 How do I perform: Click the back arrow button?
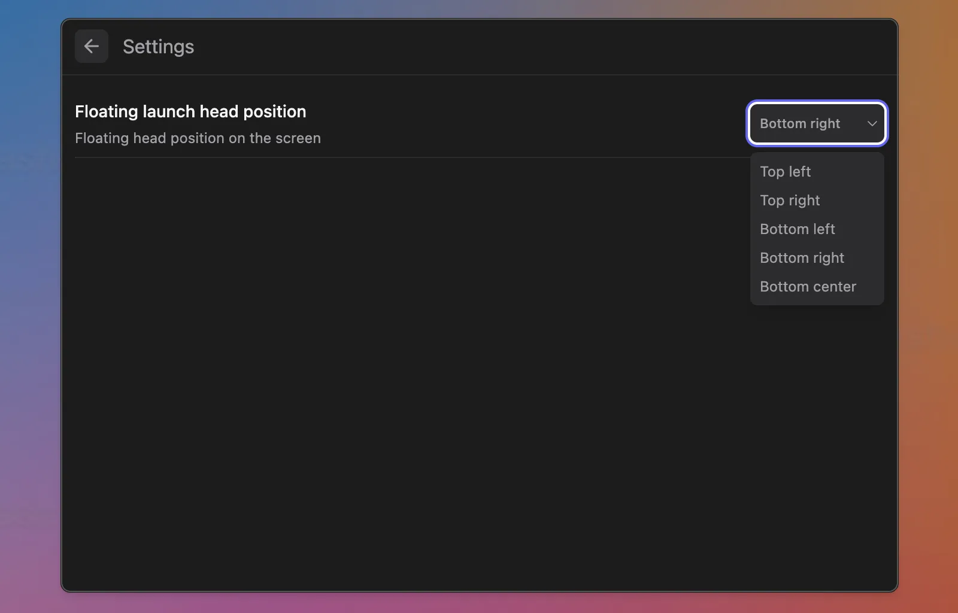92,46
